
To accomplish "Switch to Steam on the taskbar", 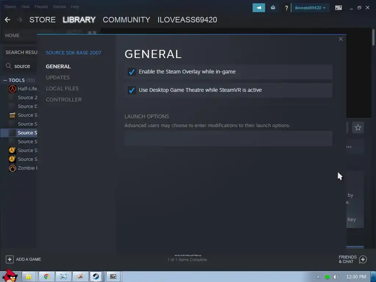I will (x=96, y=276).
